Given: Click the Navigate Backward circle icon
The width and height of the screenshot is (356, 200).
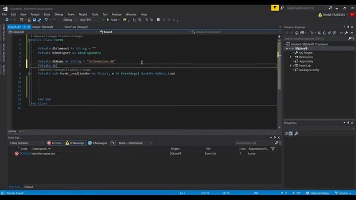Looking at the screenshot, I should coord(7,20).
